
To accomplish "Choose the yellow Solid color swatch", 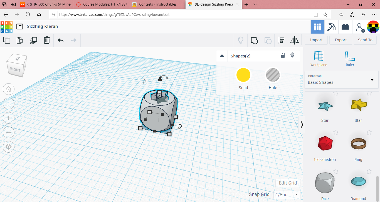I will (x=243, y=75).
